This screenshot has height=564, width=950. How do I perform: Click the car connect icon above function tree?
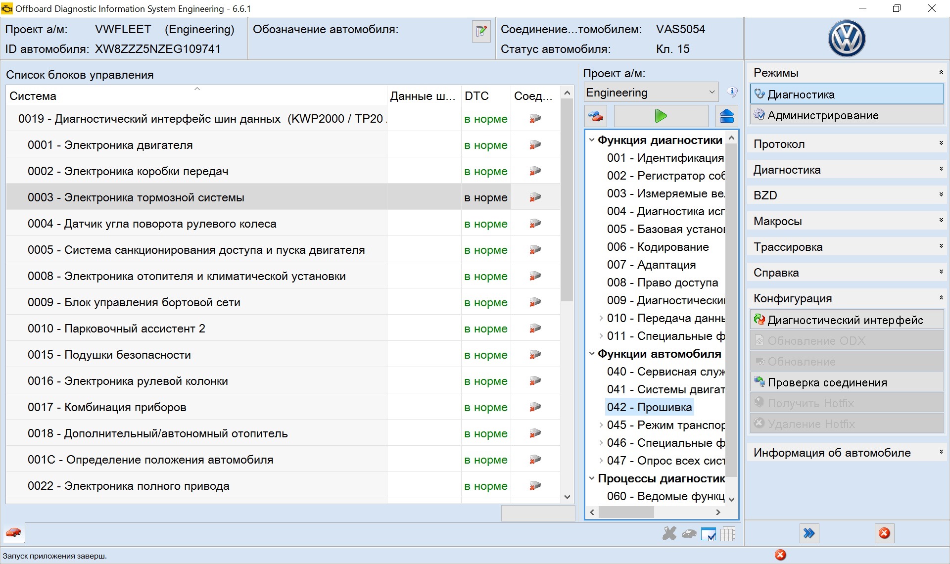596,116
